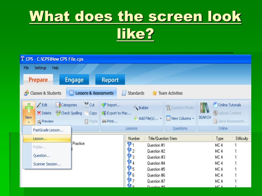
Task: Expand the Add File(s) dropdown arrow
Action: click(161, 118)
